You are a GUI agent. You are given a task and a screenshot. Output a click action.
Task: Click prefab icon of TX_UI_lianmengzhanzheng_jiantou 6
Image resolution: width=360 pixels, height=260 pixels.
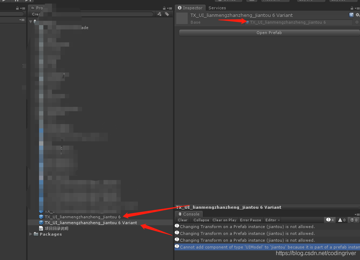(x=41, y=217)
